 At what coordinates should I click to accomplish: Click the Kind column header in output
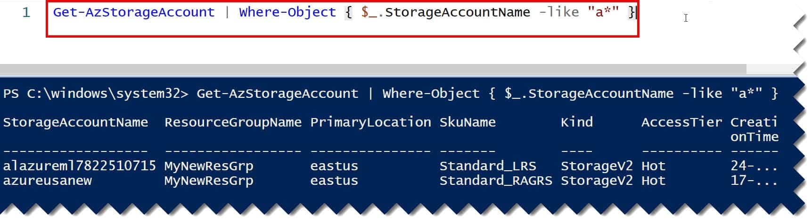[x=577, y=122]
